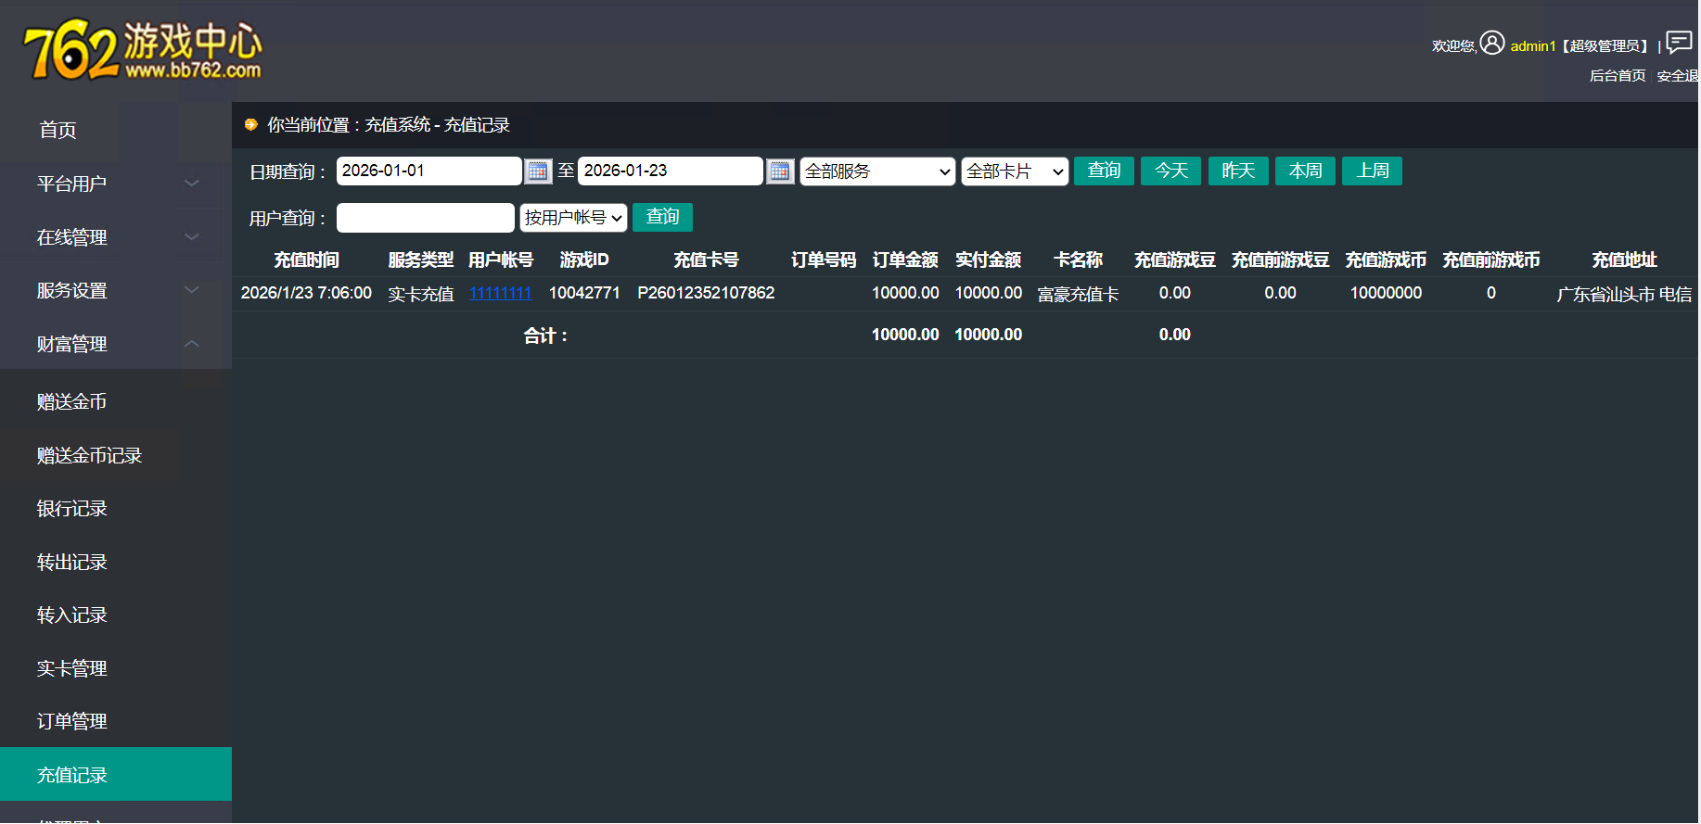Click the orange breadcrumb location icon

pyautogui.click(x=250, y=125)
